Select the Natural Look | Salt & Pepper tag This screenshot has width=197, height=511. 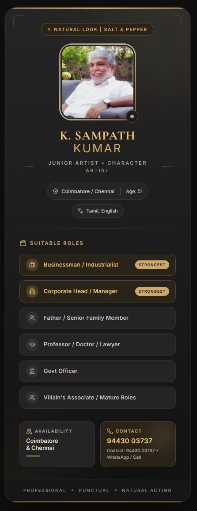click(x=98, y=29)
